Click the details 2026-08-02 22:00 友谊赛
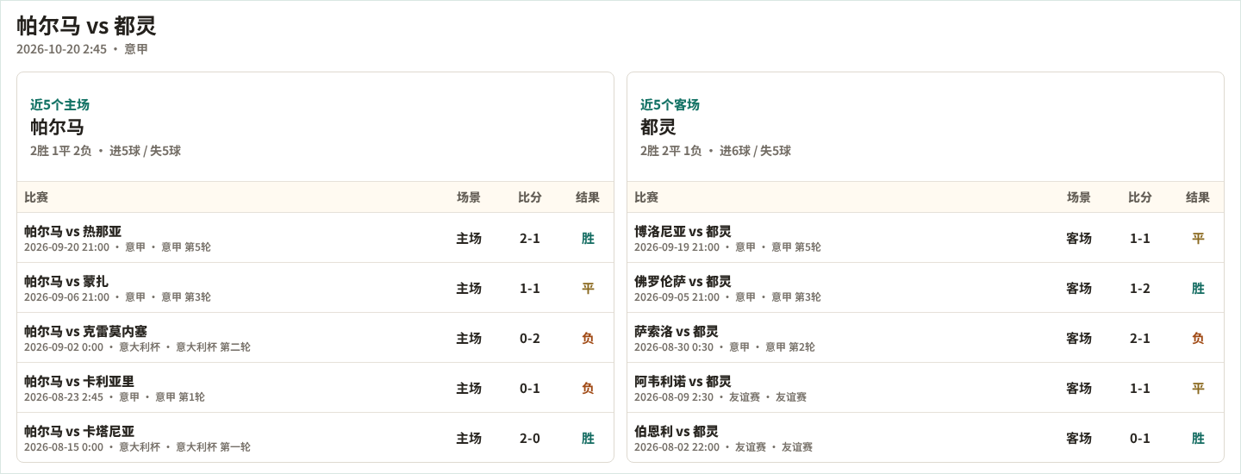 click(x=724, y=447)
